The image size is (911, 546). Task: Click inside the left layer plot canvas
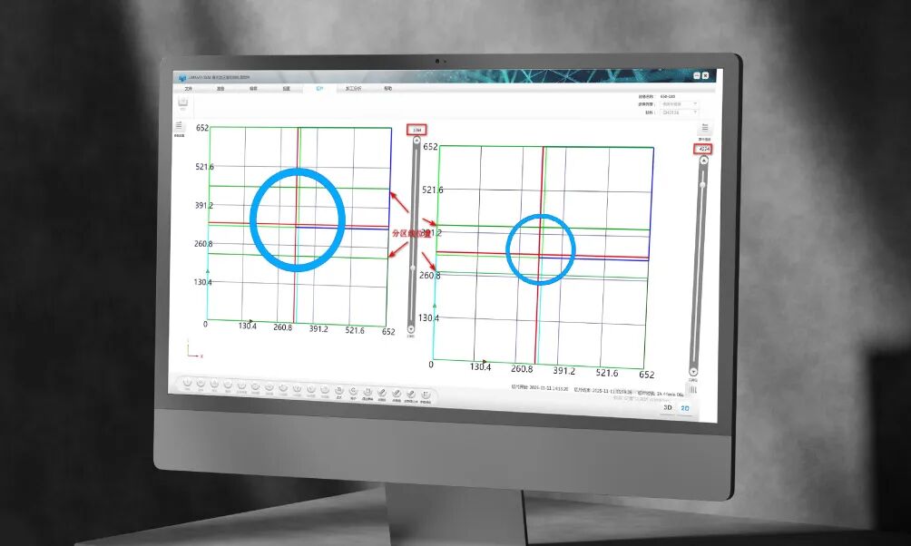click(x=299, y=225)
